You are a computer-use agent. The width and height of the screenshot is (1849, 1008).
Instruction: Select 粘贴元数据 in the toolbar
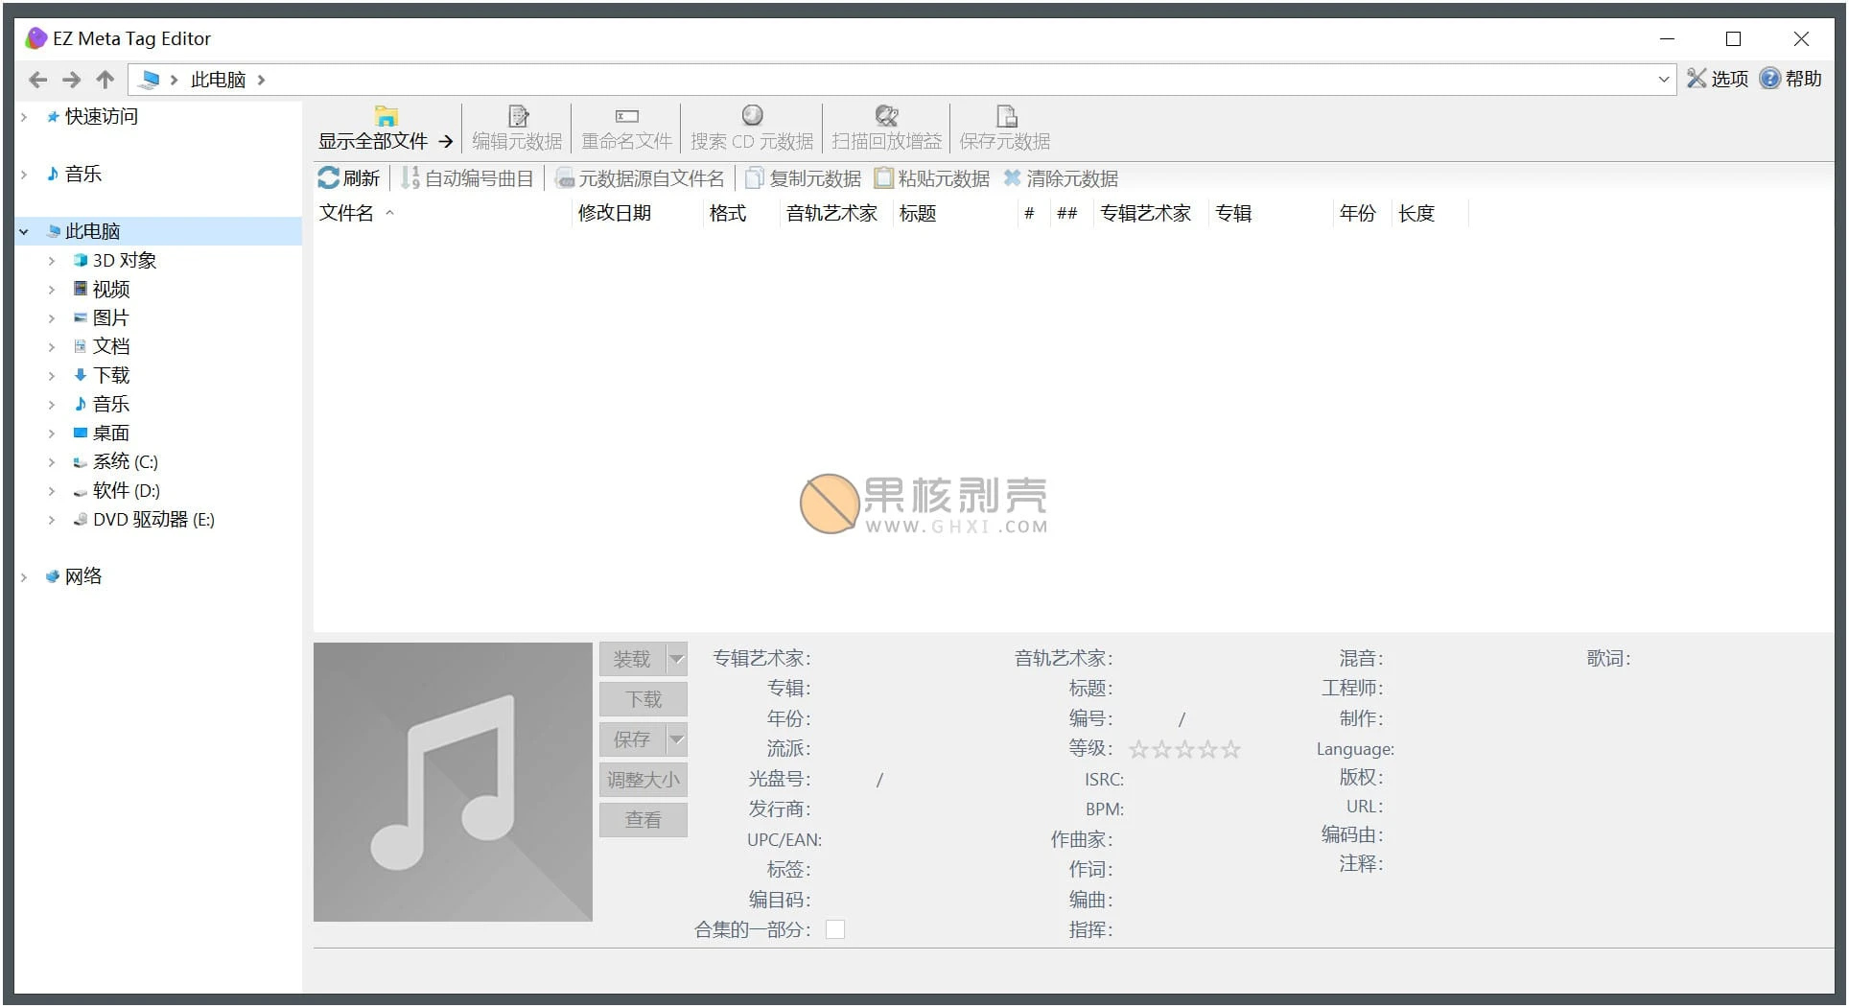click(x=931, y=178)
